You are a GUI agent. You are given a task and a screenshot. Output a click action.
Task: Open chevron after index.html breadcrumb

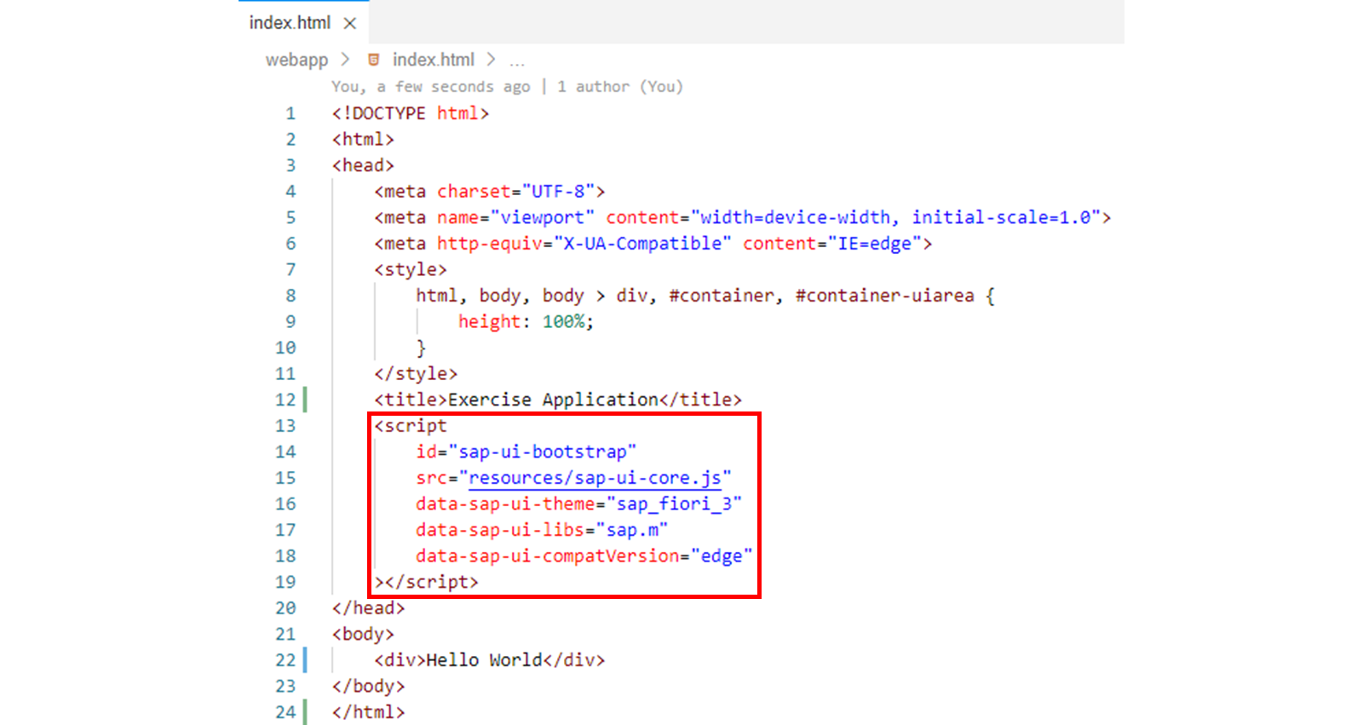pos(491,60)
